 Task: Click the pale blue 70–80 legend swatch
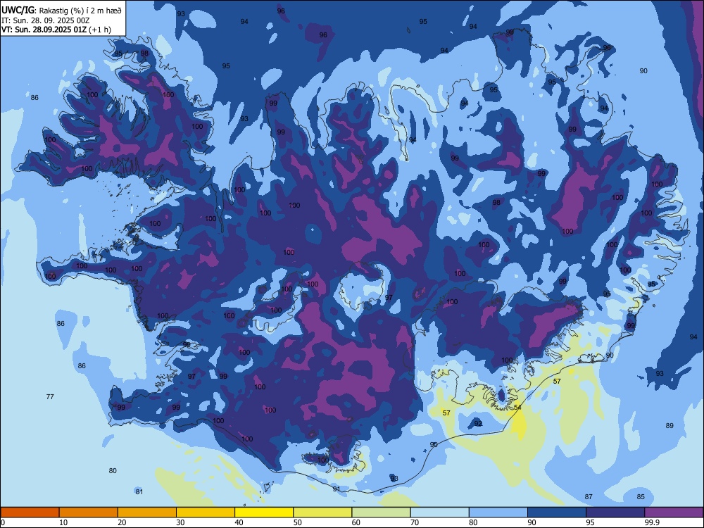[439, 513]
